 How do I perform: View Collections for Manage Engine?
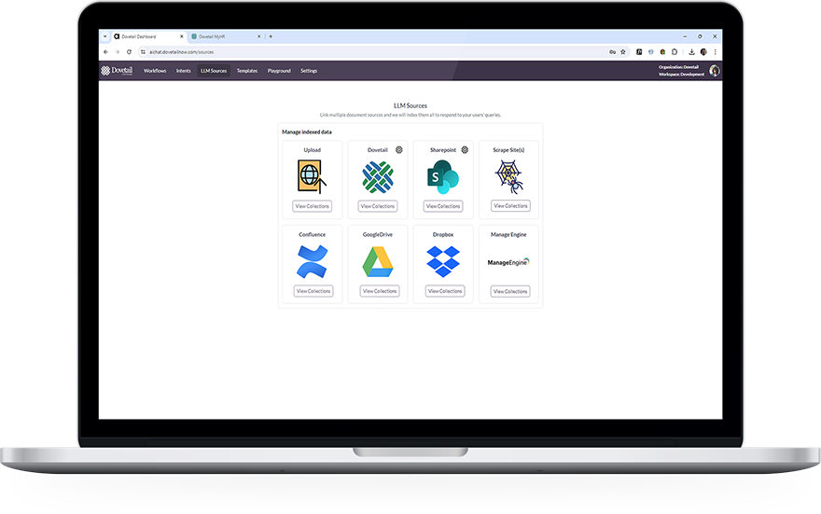pyautogui.click(x=510, y=292)
